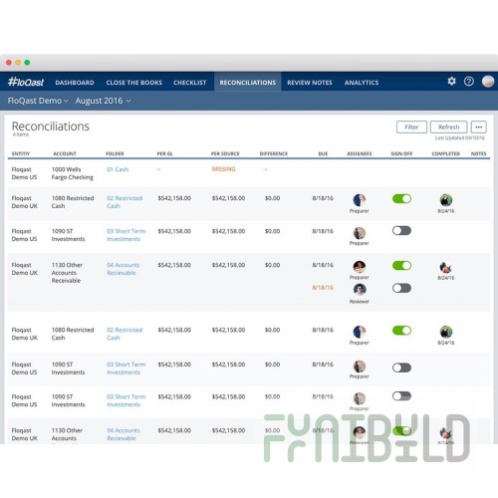Sort by the Sign-Off column header
Viewport: 498px width, 498px height.
click(401, 153)
